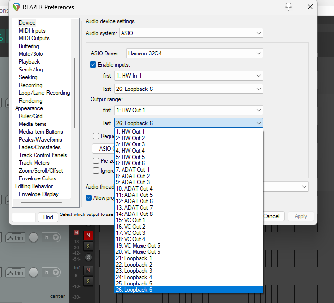Viewport: 334px width, 303px height.
Task: Solo the bottom track with S button
Action: [x=88, y=281]
